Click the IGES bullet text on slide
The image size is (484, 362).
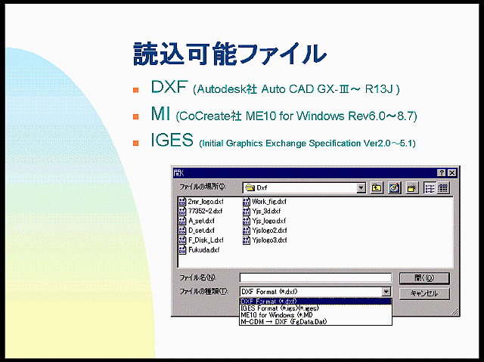tap(283, 141)
